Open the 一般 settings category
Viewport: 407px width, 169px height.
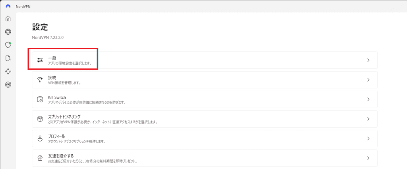tap(205, 60)
